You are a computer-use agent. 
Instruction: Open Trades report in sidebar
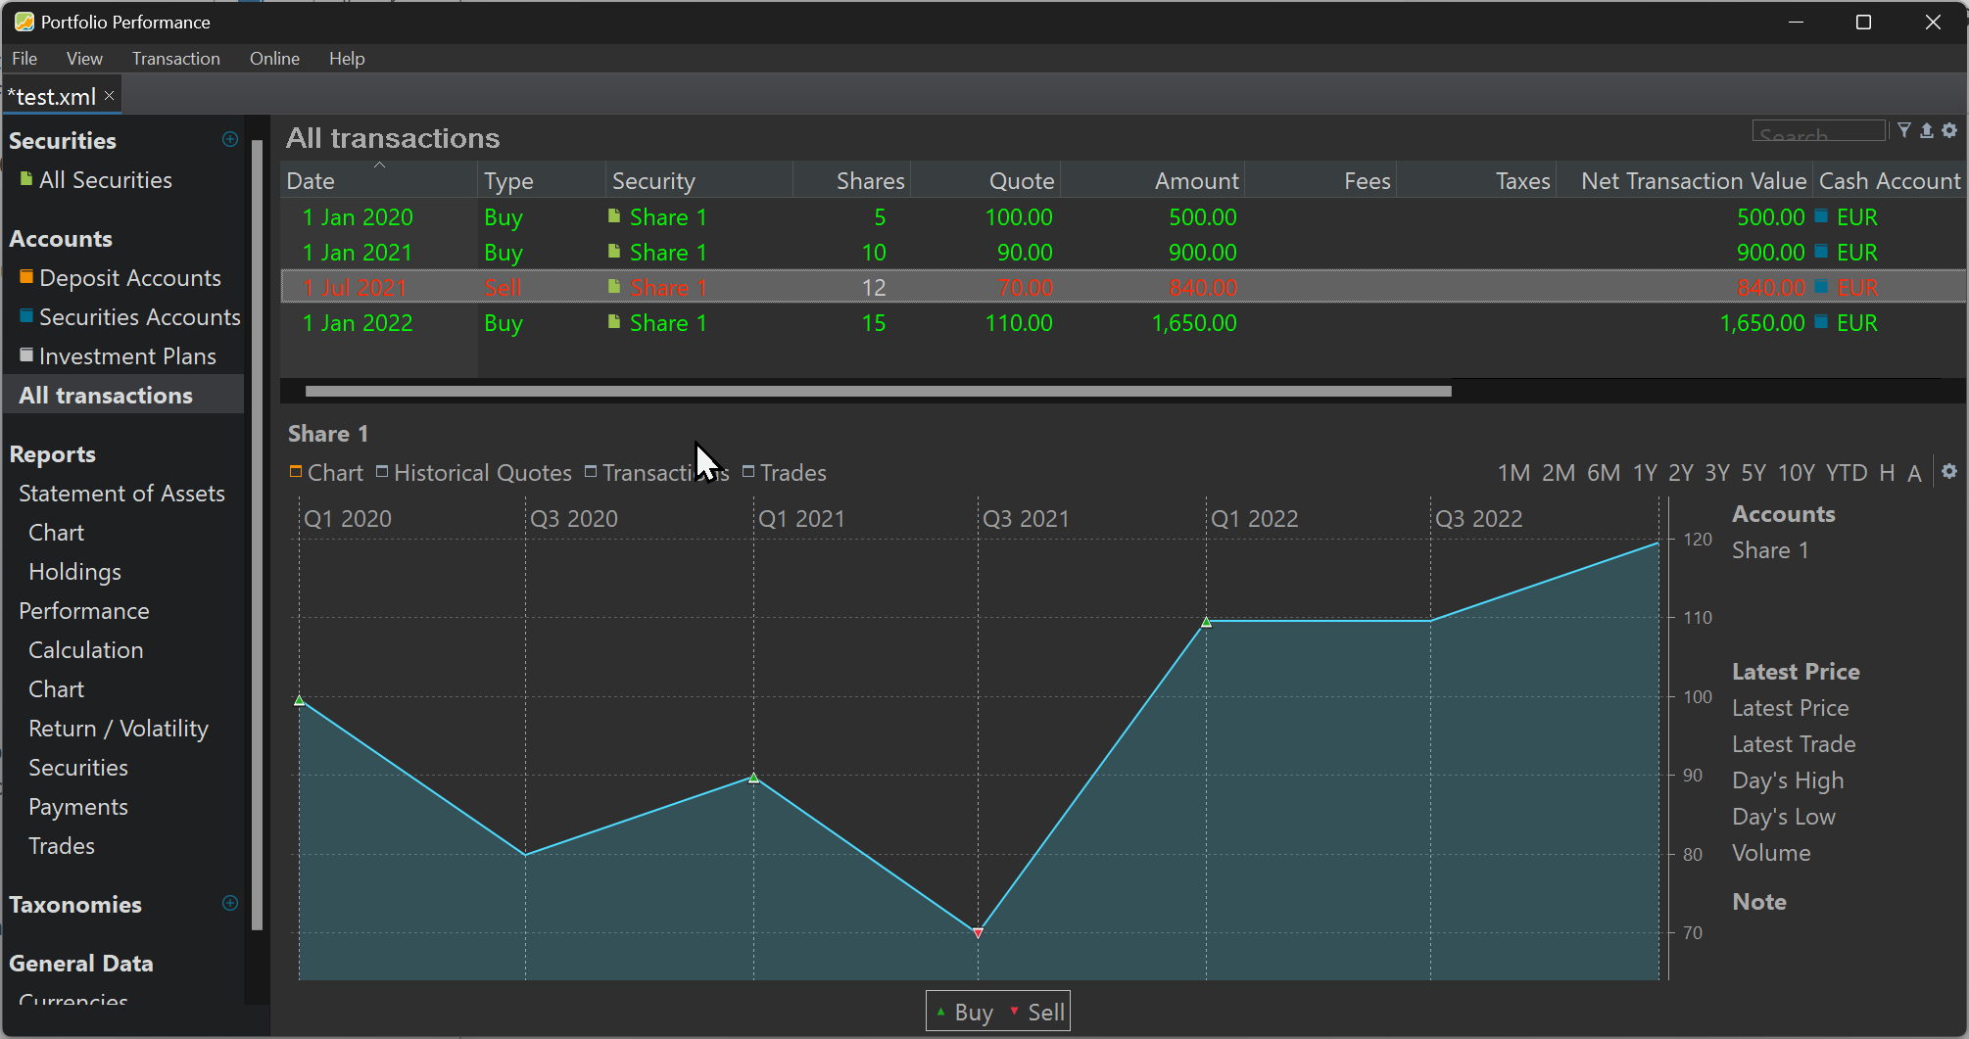pos(62,846)
